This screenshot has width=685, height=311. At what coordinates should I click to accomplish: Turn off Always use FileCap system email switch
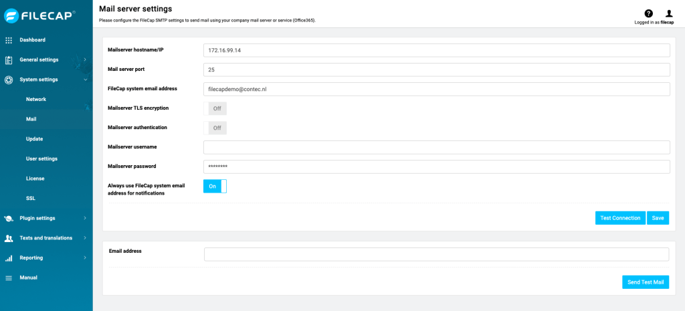[215, 186]
